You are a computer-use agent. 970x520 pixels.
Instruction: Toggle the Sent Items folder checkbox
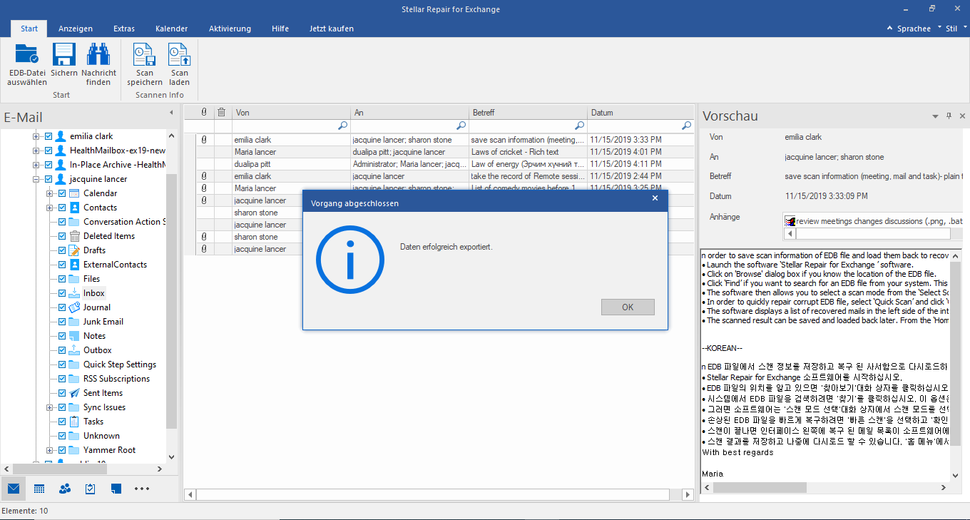pyautogui.click(x=62, y=393)
